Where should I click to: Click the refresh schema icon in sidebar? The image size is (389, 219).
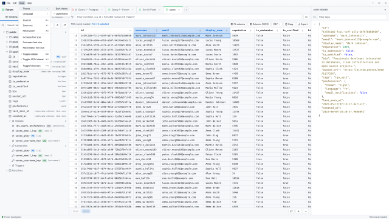pos(64,25)
